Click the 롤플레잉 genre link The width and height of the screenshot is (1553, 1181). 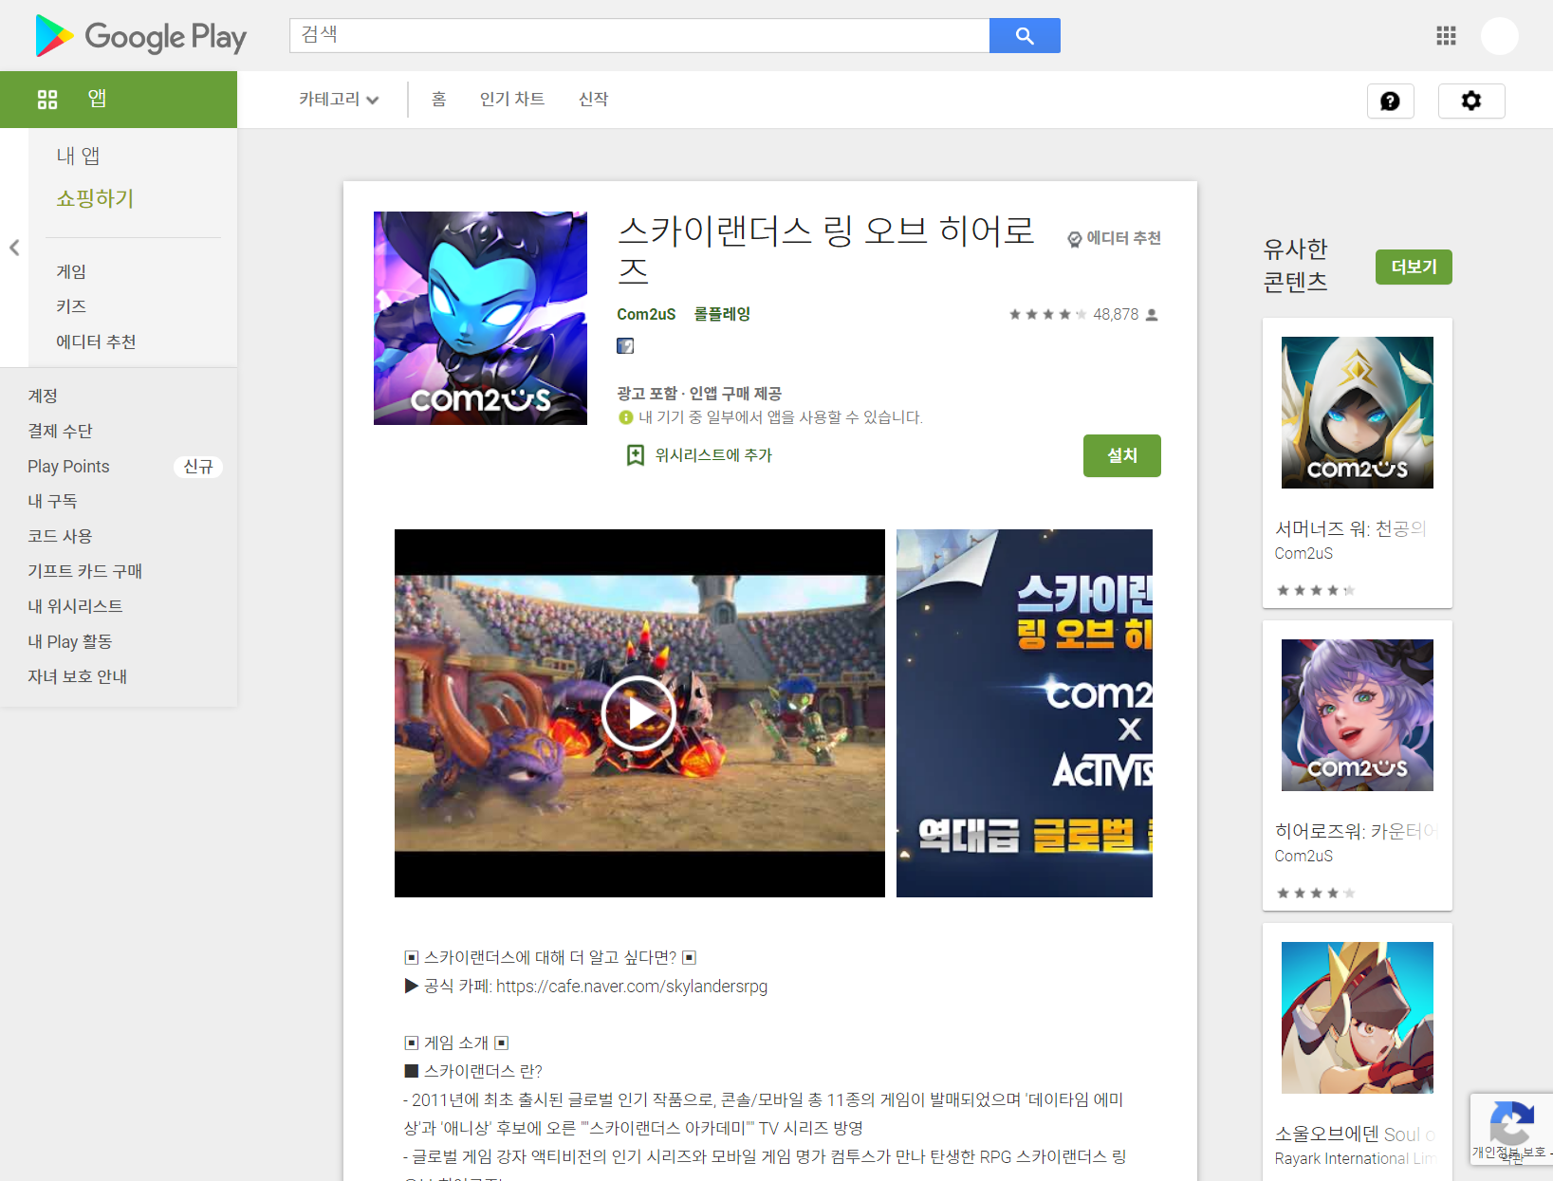[722, 314]
